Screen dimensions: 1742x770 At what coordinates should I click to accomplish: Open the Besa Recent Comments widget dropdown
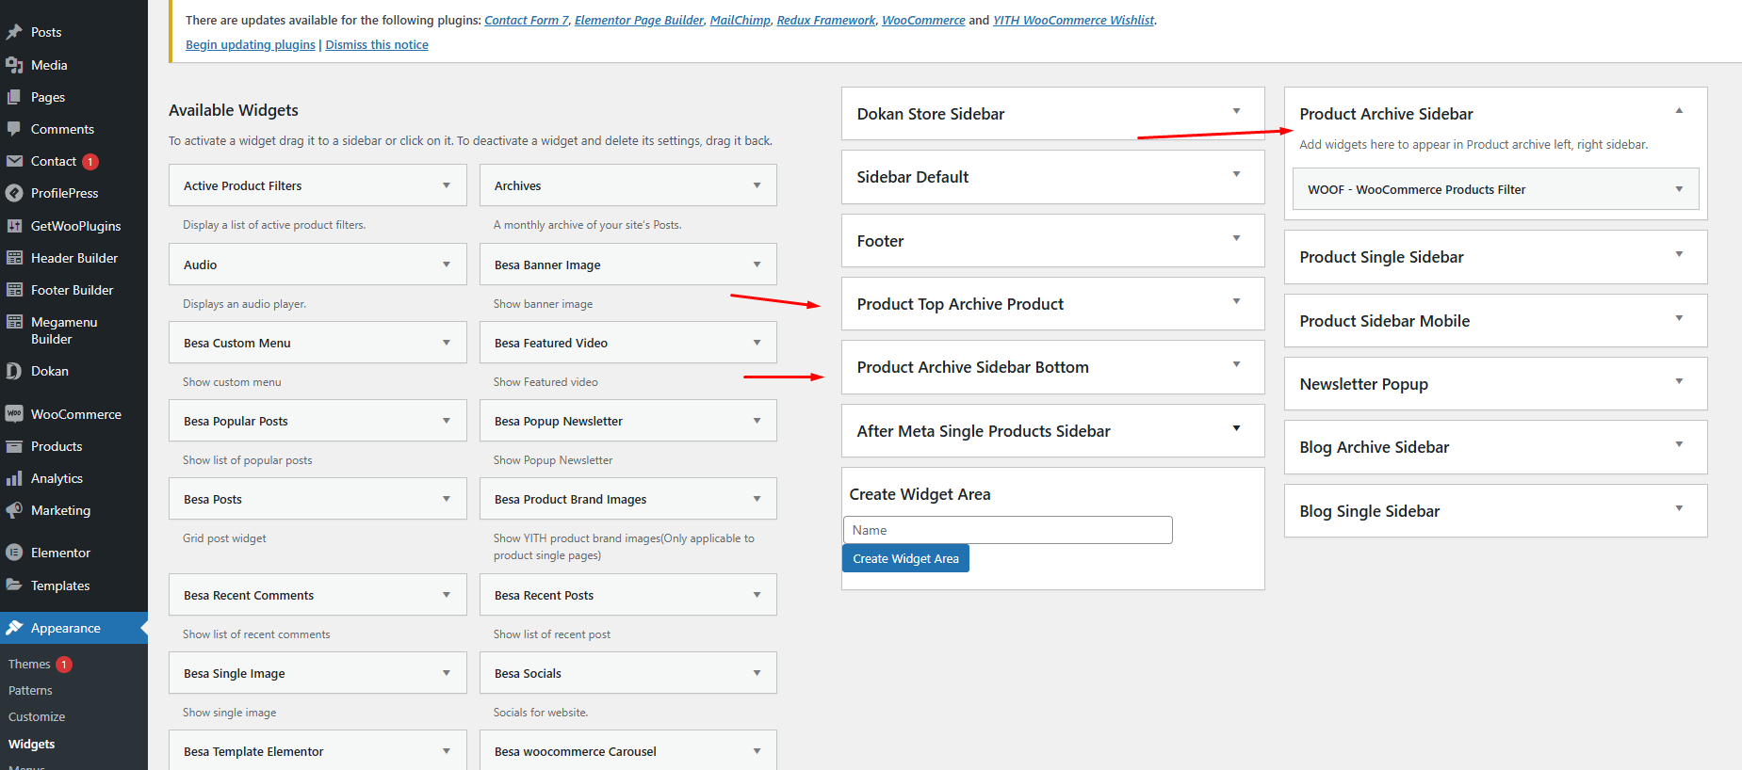click(447, 595)
